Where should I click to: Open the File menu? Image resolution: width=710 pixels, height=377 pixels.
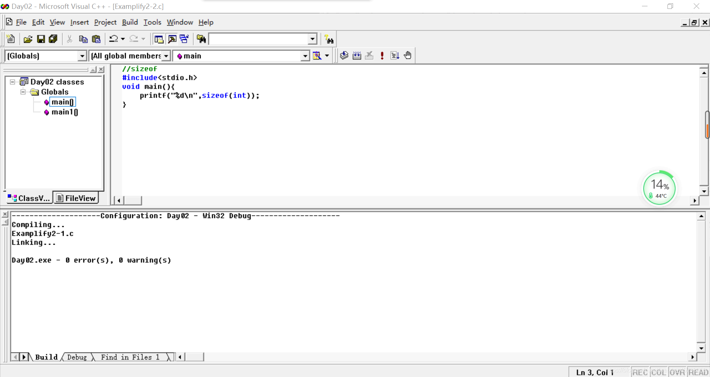point(21,22)
